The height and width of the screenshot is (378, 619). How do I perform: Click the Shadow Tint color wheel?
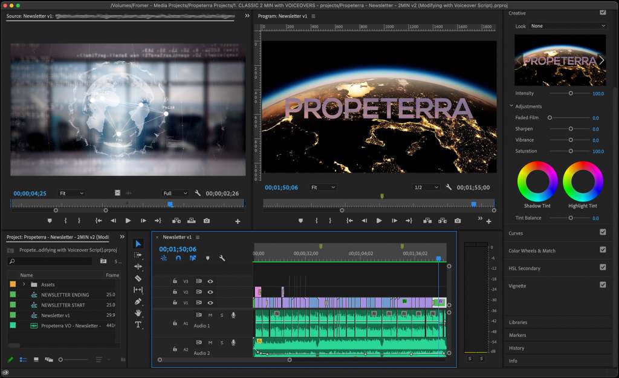[x=537, y=181]
